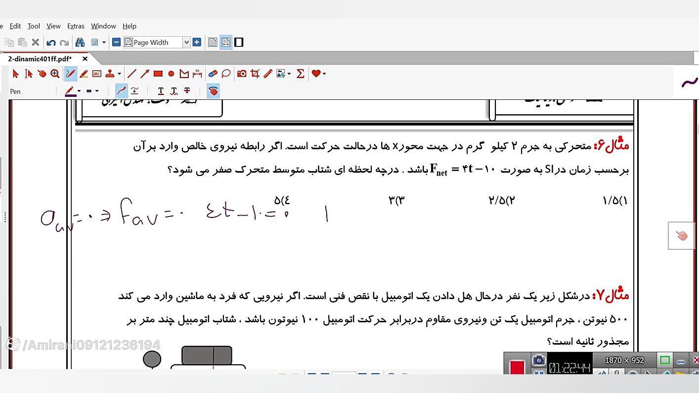699x393 pixels.
Task: Pick the Polygon drawing tool
Action: coord(184,74)
